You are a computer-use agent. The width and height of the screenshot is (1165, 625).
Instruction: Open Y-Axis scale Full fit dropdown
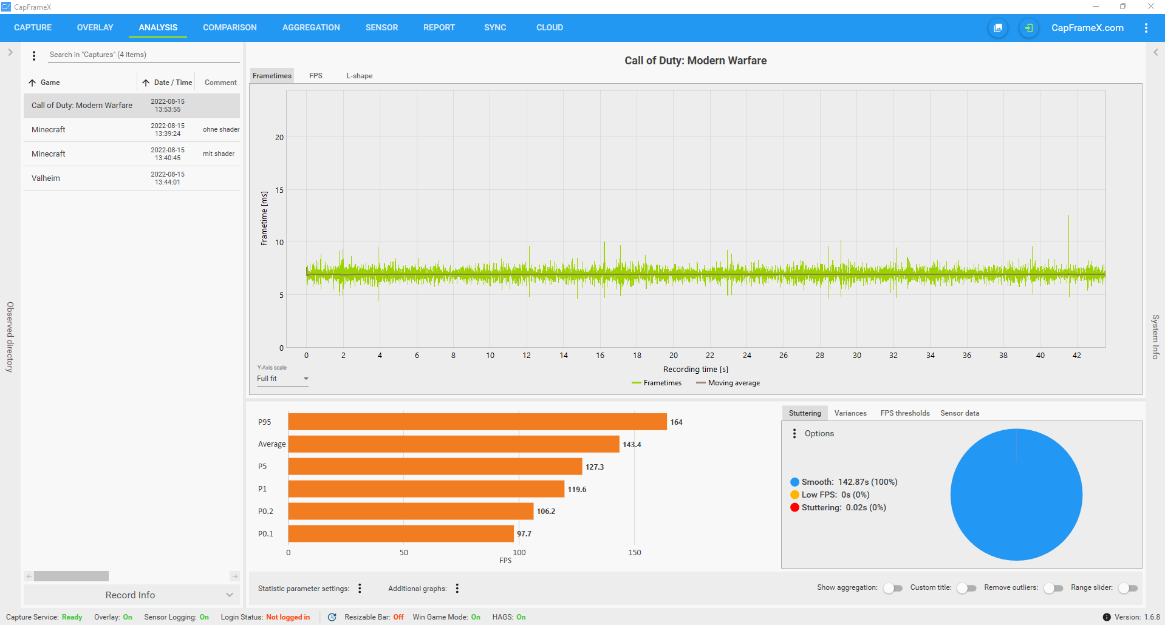[x=282, y=379]
